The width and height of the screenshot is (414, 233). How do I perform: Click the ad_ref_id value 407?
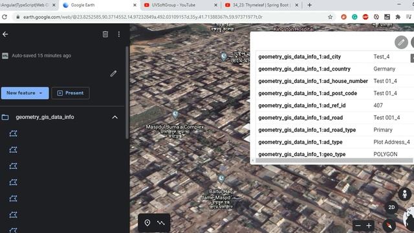click(378, 105)
